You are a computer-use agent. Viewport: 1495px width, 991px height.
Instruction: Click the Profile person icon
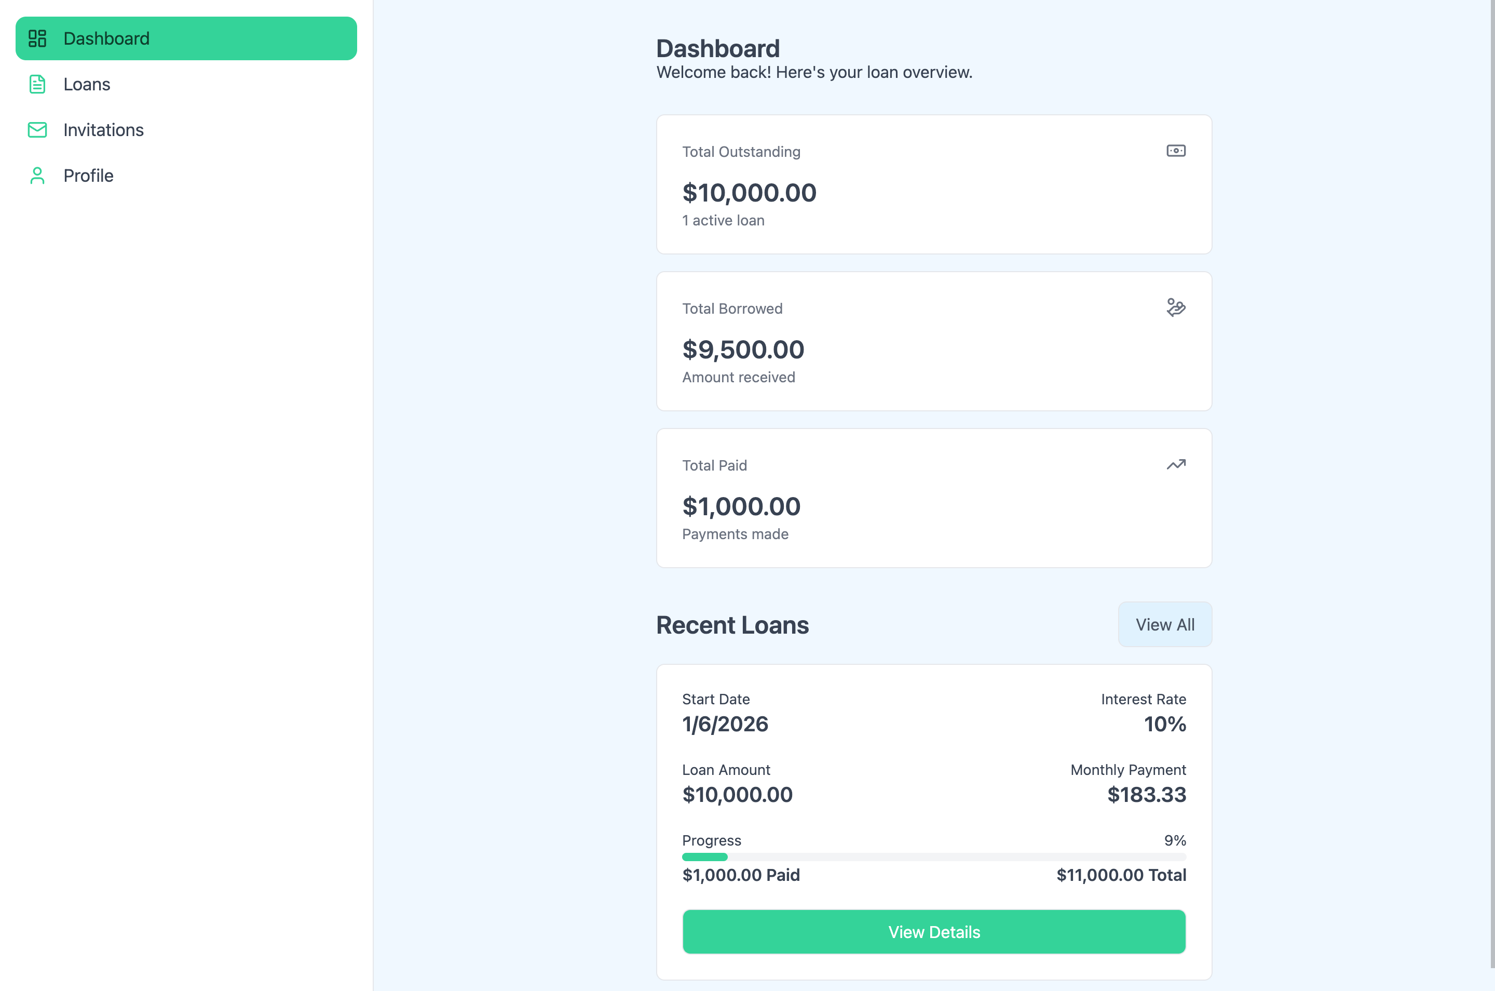[x=37, y=176]
